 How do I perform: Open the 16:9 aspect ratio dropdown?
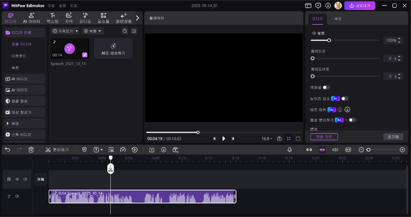(267, 139)
